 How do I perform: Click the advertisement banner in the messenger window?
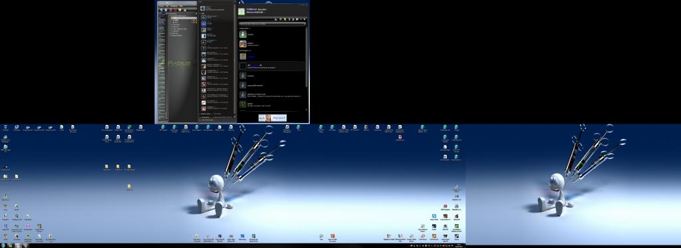pyautogui.click(x=272, y=118)
